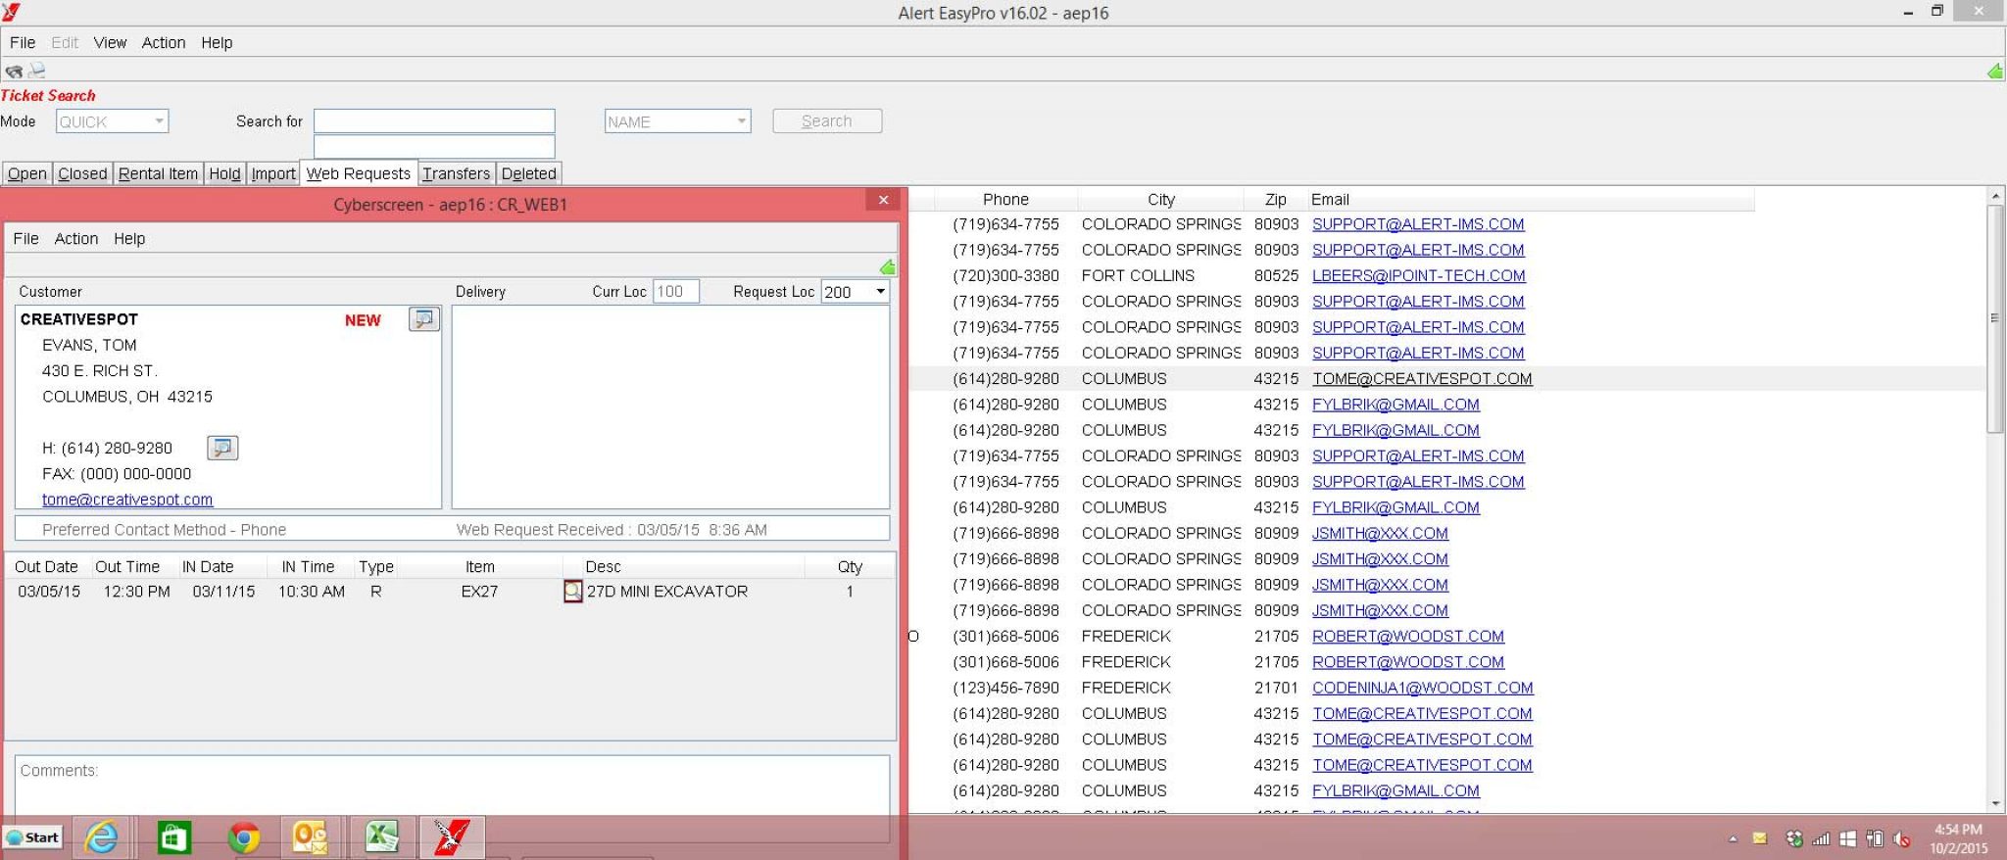2007x860 pixels.
Task: Open the Request Loc dropdown
Action: tap(880, 292)
